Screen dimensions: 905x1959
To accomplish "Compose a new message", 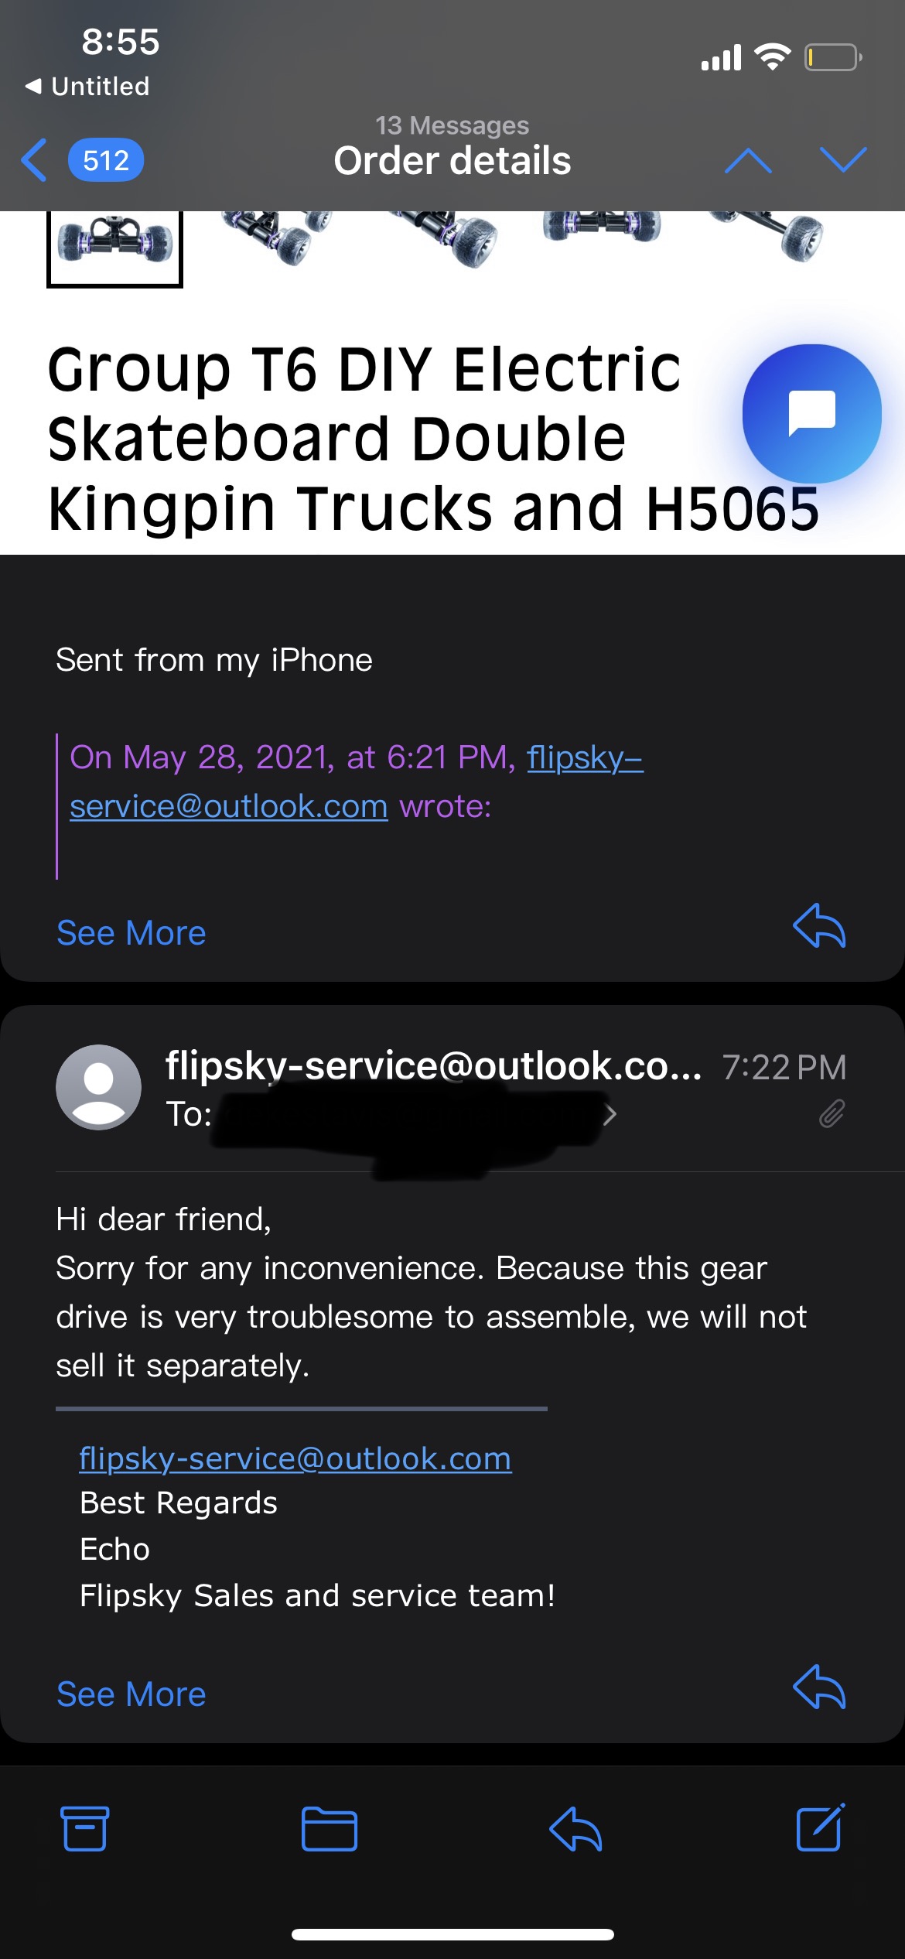I will (x=820, y=1829).
